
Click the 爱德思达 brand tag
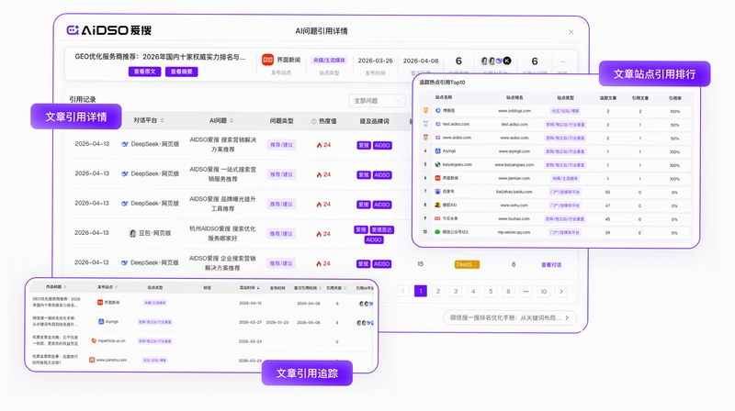tap(382, 230)
